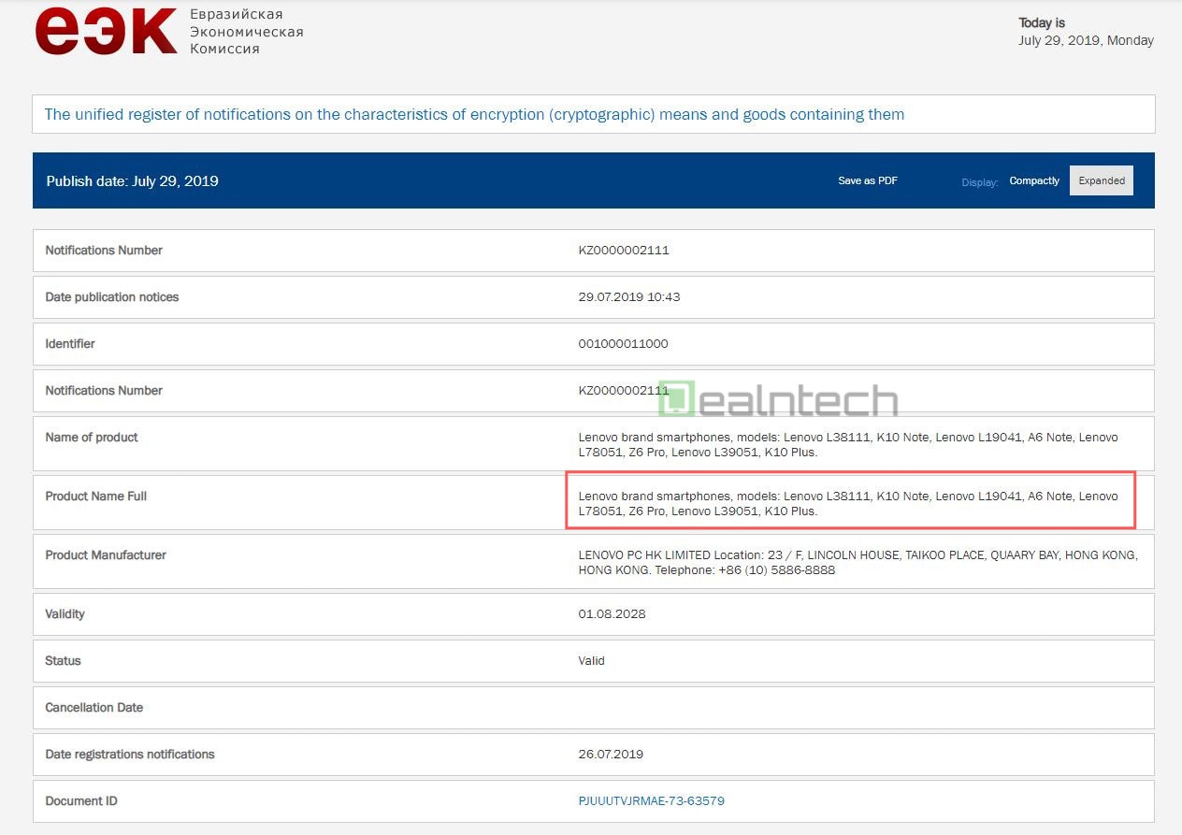Screen dimensions: 1182x835
Task: Click the Product Manufacturer address text
Action: (x=858, y=562)
